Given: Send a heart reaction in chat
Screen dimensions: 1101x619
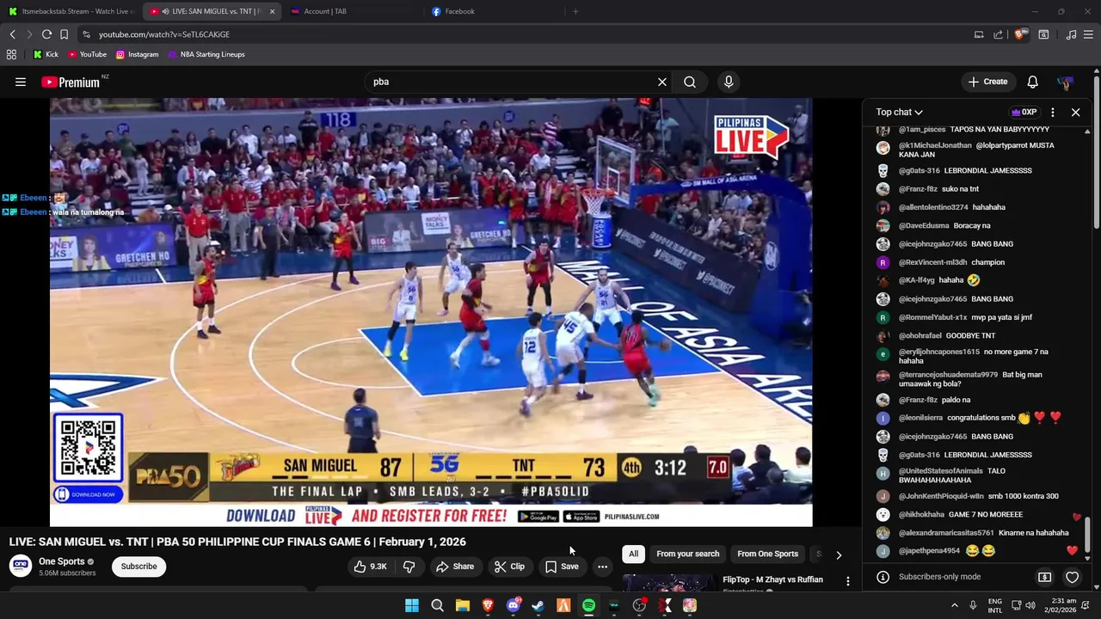Looking at the screenshot, I should pos(1072,577).
